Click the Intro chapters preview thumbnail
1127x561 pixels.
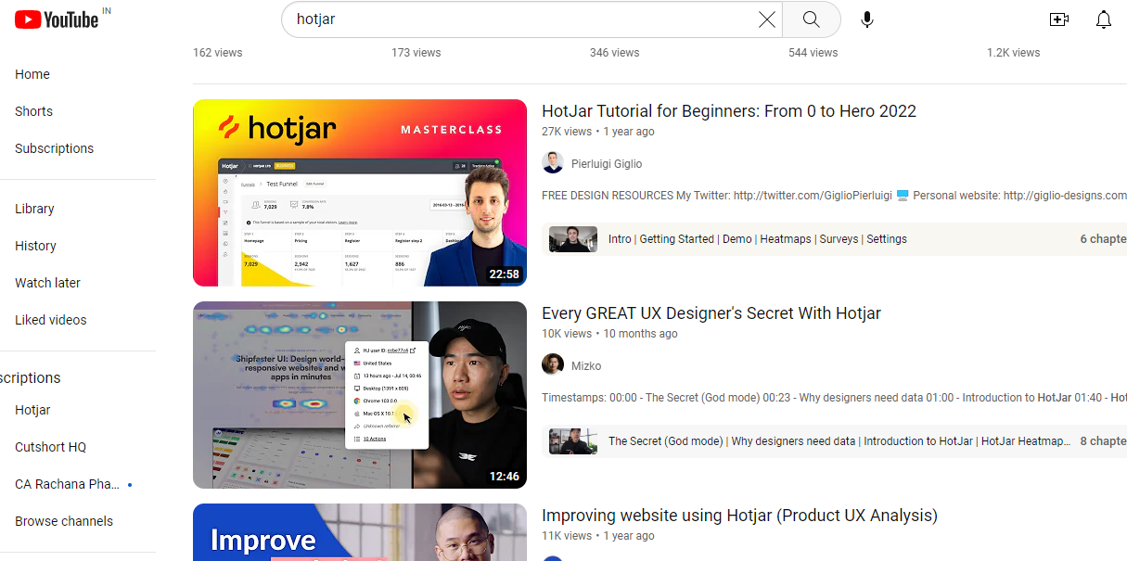tap(573, 239)
